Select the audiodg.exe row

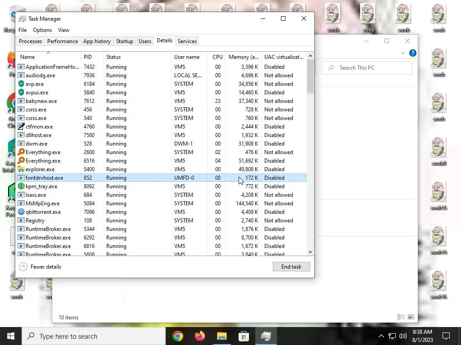tap(162, 75)
